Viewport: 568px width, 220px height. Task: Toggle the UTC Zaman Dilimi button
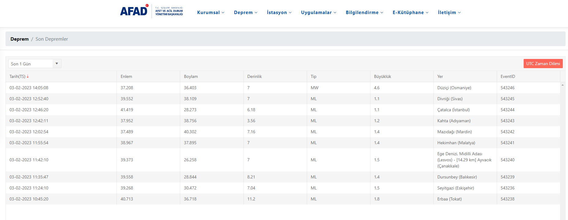pos(543,64)
